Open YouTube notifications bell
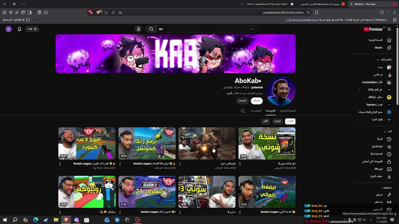 [19, 29]
